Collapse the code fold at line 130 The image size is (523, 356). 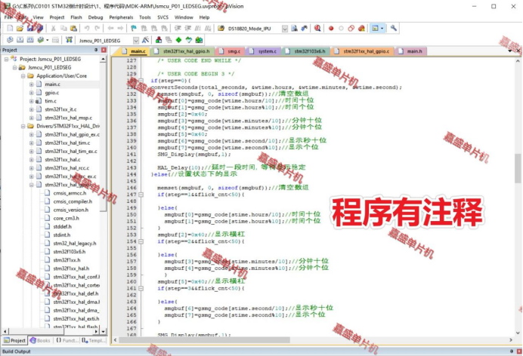(x=141, y=81)
